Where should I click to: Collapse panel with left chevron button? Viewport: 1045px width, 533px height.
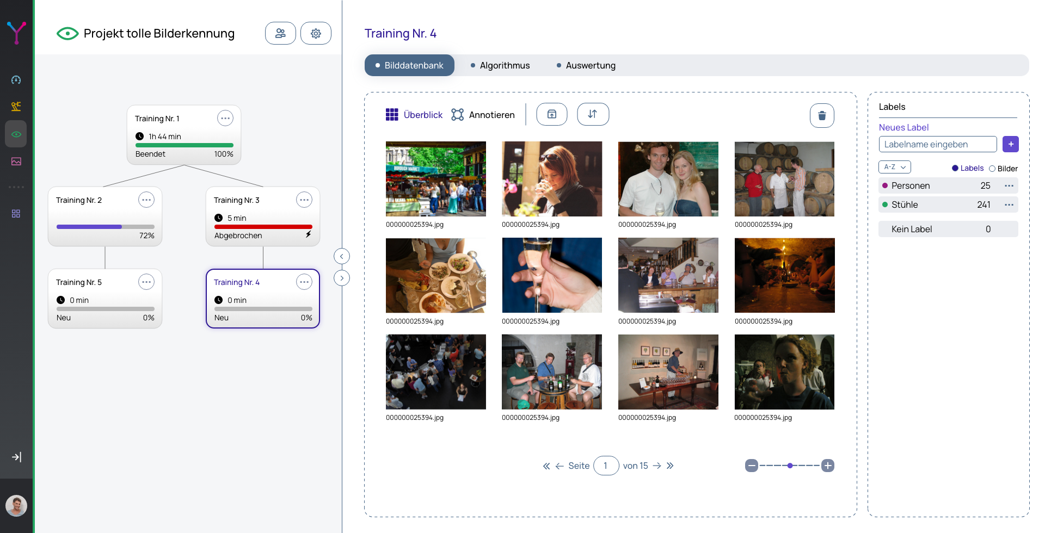click(x=342, y=256)
